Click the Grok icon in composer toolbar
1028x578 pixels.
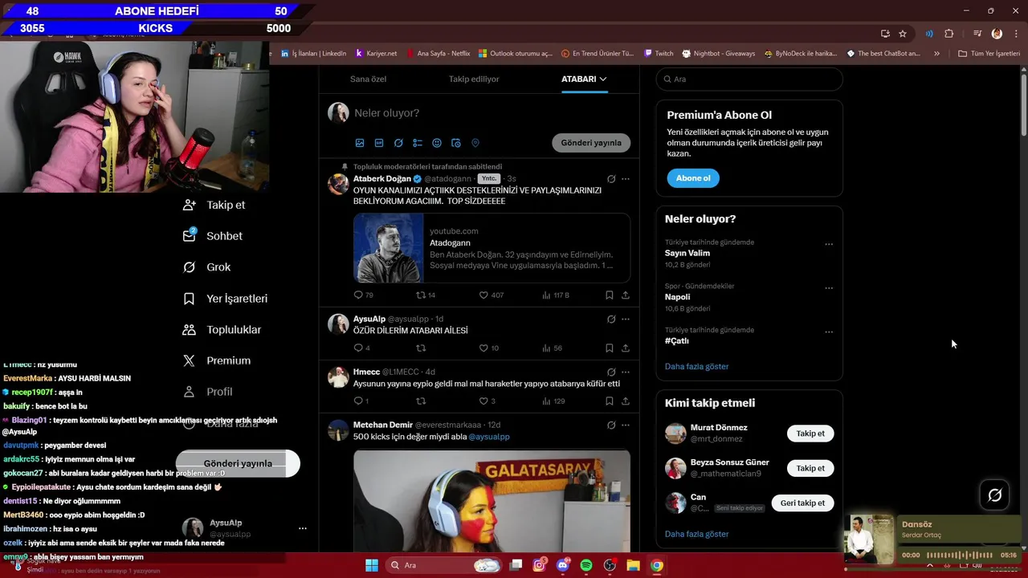[x=398, y=143]
